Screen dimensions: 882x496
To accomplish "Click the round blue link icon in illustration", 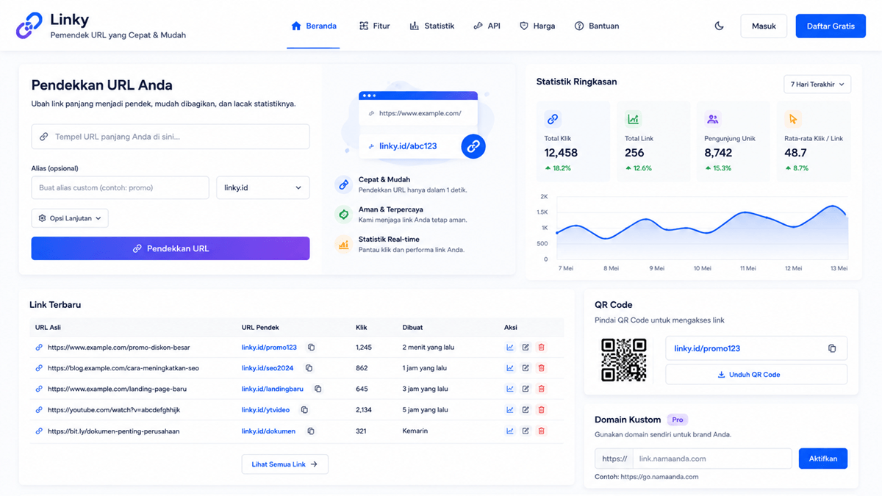I will coord(473,146).
